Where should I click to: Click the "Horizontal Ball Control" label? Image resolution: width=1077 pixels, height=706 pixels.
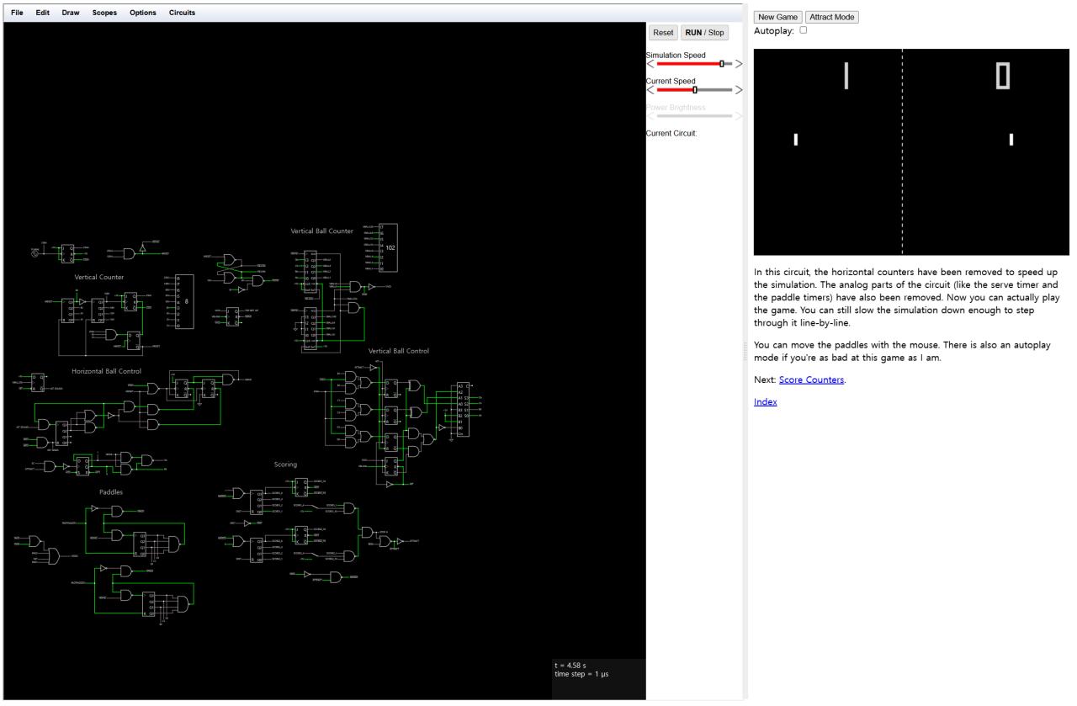106,370
